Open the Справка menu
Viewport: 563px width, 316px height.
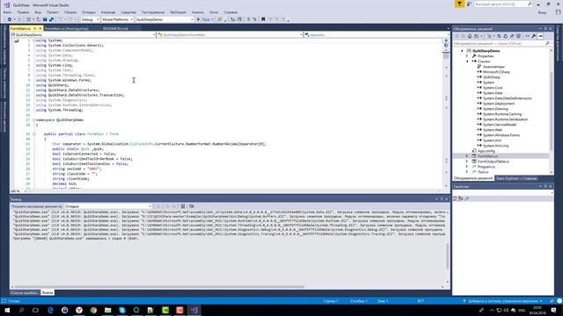(x=230, y=12)
